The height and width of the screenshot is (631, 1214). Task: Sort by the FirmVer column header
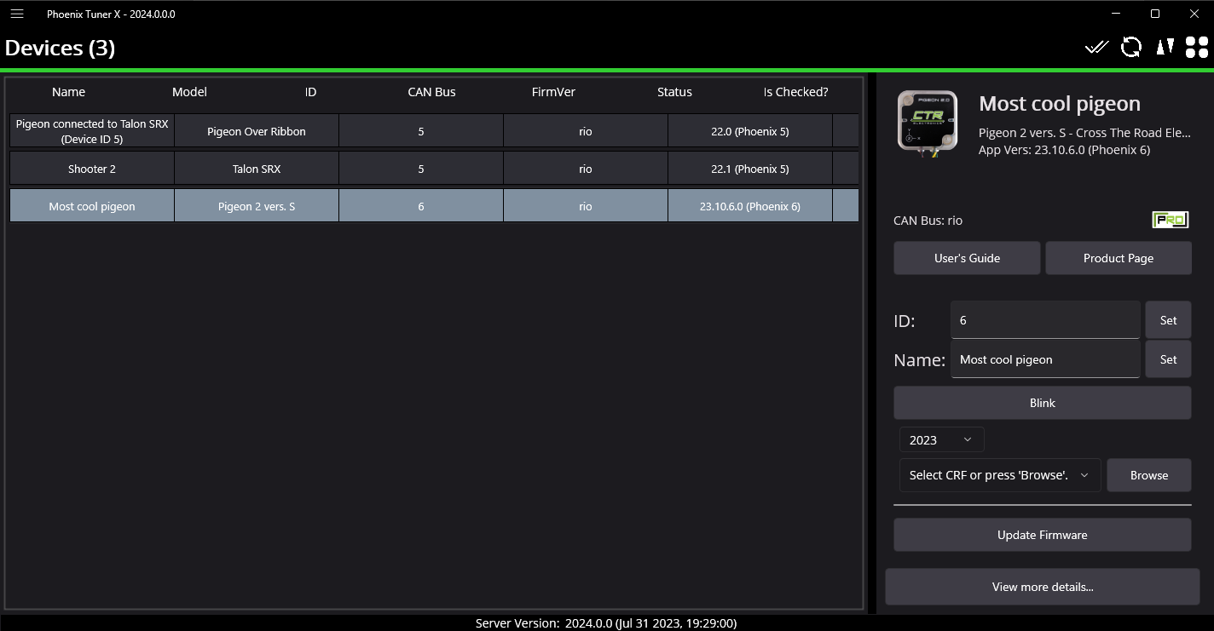553,92
